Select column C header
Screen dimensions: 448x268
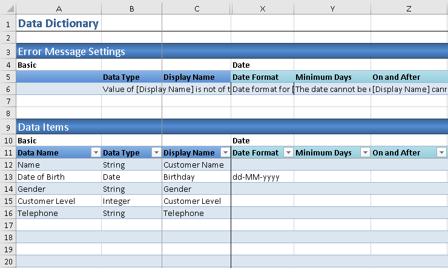click(196, 8)
